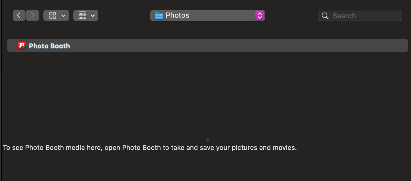
Task: Click the icon view grid symbol
Action: click(52, 16)
